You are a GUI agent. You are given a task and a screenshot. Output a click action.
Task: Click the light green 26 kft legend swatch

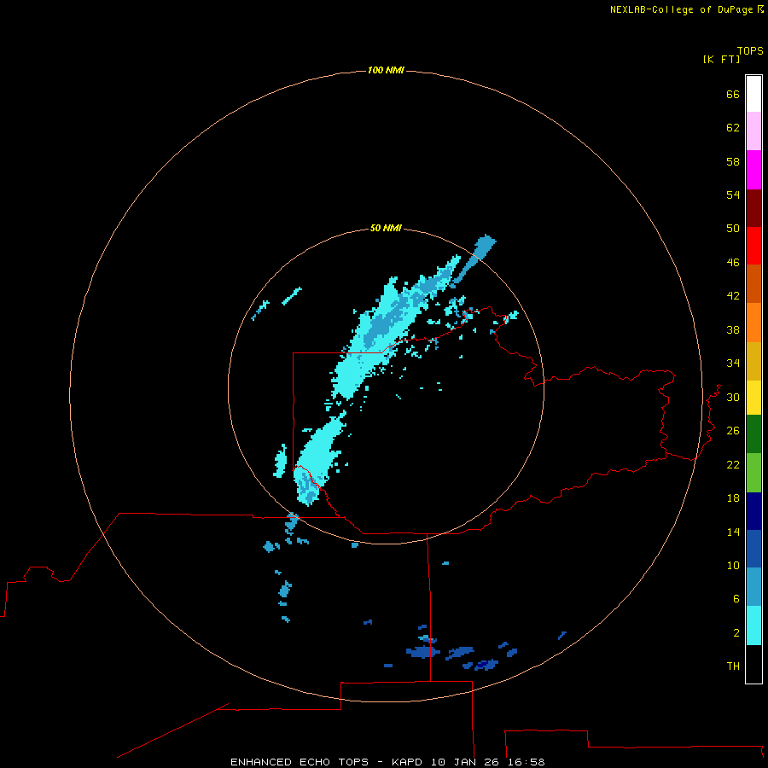click(x=753, y=473)
